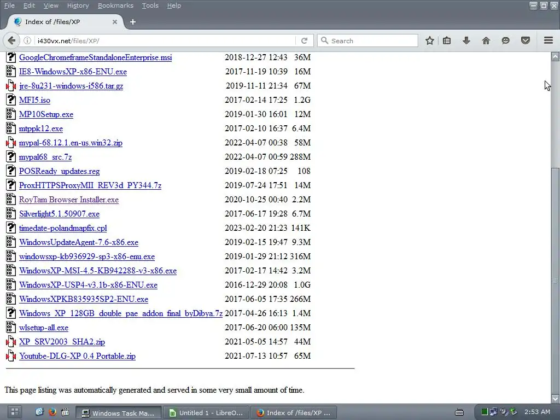This screenshot has width=560, height=420.
Task: Click wlsetup-all.exe link
Action: point(44,328)
